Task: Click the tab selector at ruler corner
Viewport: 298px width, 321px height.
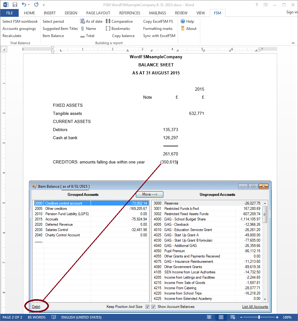Action: click(x=4, y=49)
